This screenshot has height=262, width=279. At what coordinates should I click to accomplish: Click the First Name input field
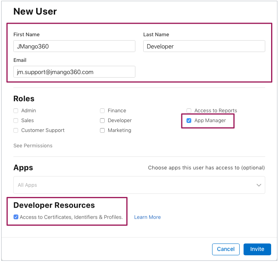(74, 46)
